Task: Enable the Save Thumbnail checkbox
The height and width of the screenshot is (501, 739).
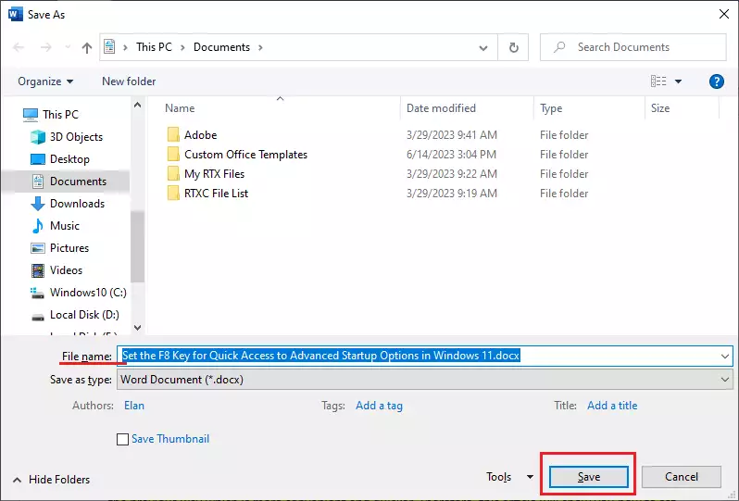Action: (x=123, y=439)
